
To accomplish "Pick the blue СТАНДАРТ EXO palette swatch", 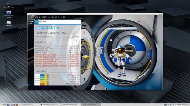I will [x=42, y=75].
